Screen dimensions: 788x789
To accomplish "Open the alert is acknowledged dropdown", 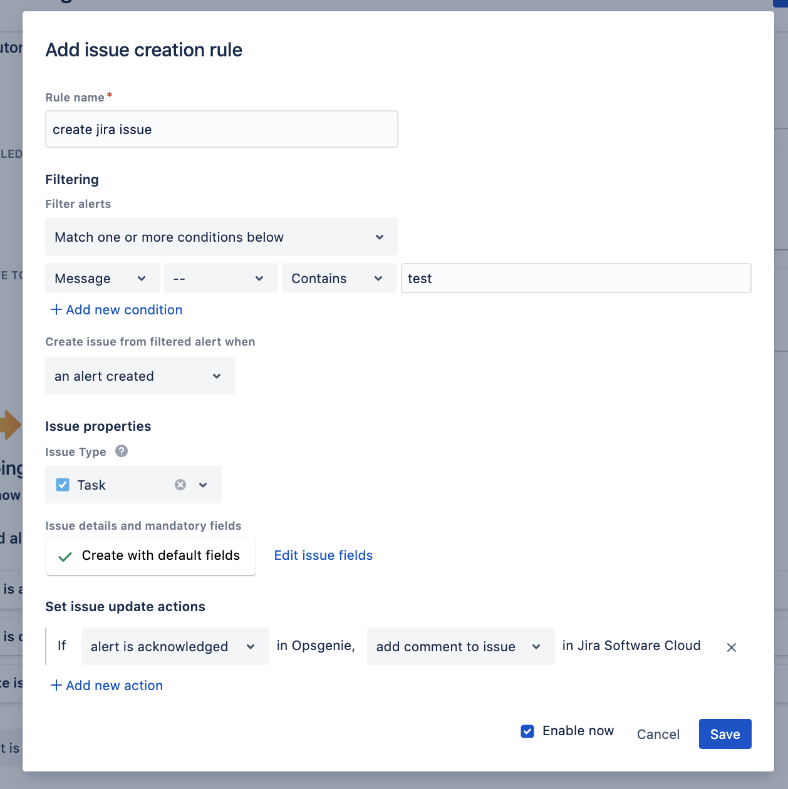I will pyautogui.click(x=175, y=646).
